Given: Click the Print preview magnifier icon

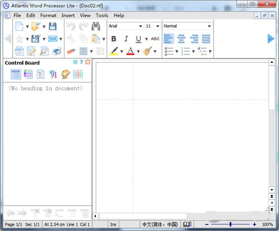Looking at the screenshot, I should point(44,52).
